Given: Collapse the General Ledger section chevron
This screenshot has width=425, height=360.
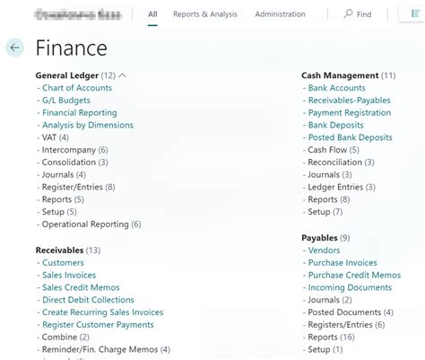Looking at the screenshot, I should [122, 75].
